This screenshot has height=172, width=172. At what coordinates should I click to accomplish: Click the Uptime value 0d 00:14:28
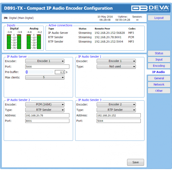123,20
